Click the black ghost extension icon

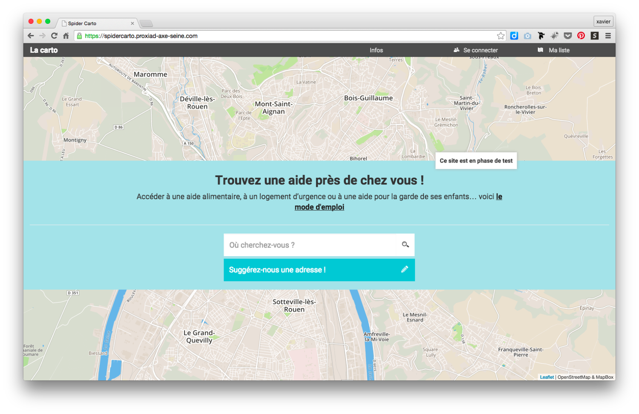click(x=541, y=36)
